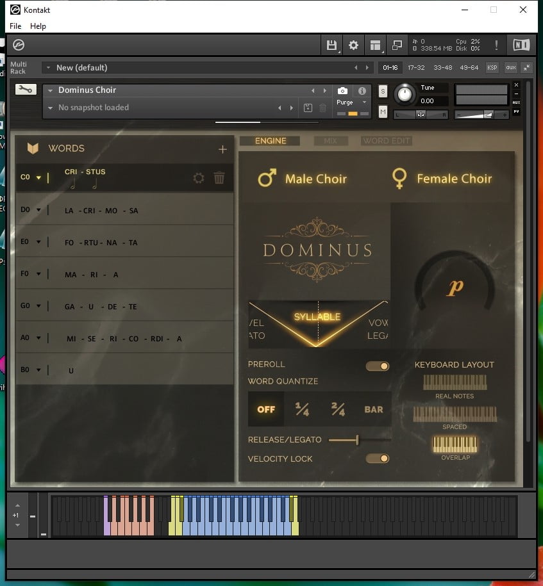
Task: Toggle the Preroll switch
Action: pos(378,366)
